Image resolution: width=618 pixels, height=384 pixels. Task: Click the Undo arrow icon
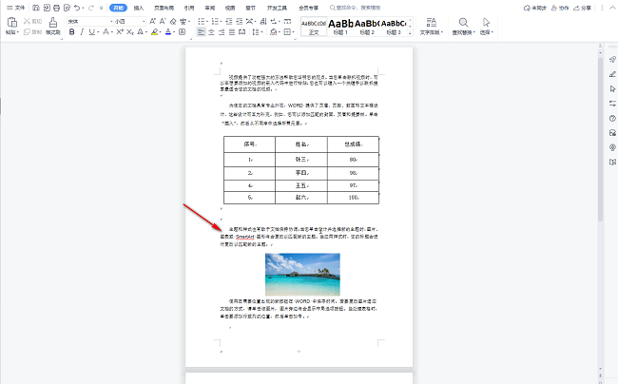77,8
